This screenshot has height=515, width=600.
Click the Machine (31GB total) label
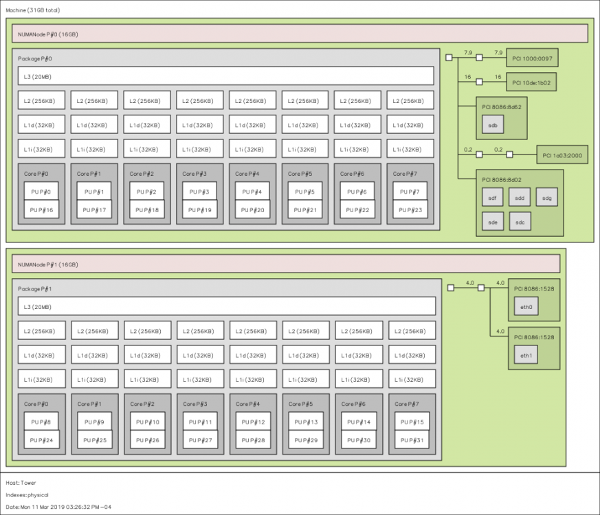click(33, 10)
